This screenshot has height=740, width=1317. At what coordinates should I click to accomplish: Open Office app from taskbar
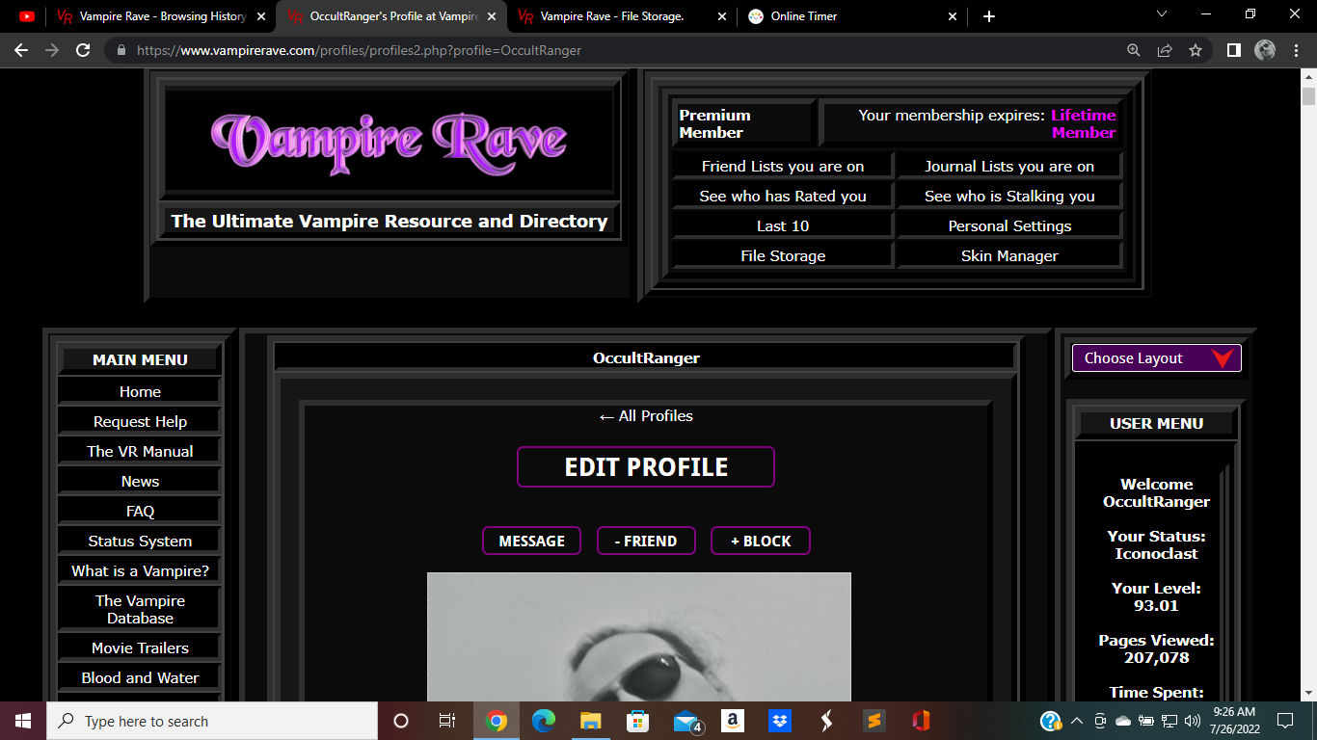pyautogui.click(x=921, y=721)
